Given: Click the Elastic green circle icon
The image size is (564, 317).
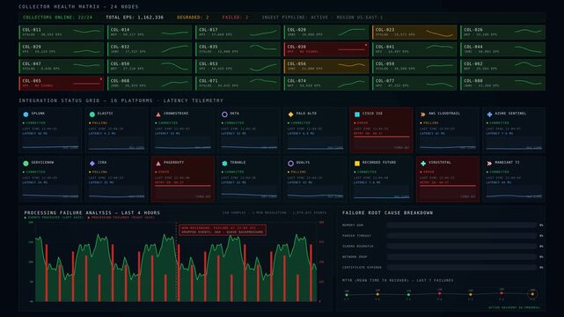Looking at the screenshot, I should [x=92, y=114].
